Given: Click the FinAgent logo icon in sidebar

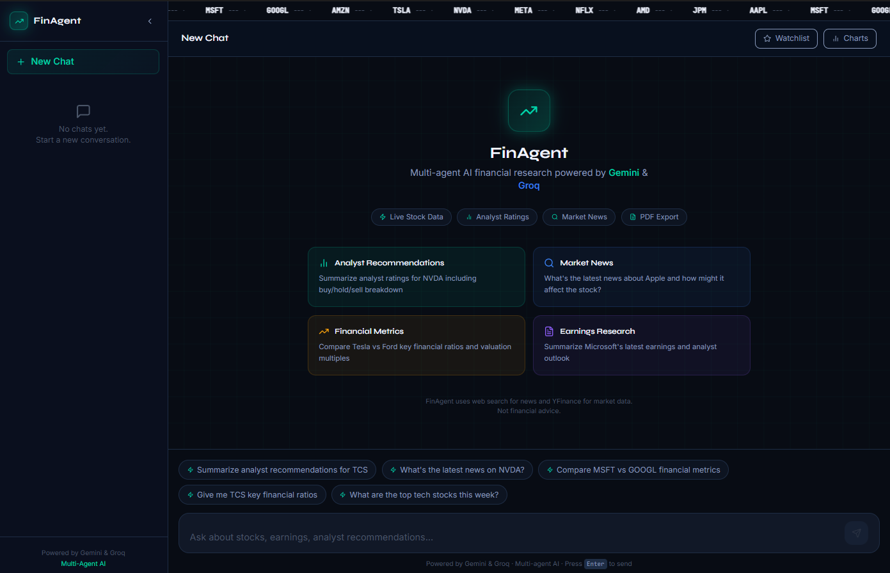Looking at the screenshot, I should [x=19, y=21].
